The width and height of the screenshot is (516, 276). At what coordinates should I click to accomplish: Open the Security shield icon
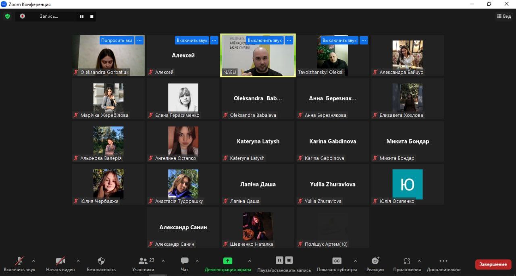[101, 261]
